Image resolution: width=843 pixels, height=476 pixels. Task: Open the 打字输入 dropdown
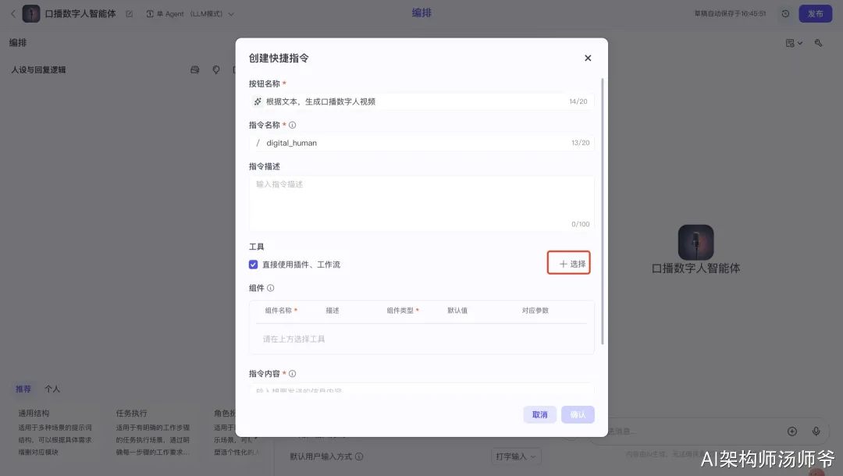point(516,456)
